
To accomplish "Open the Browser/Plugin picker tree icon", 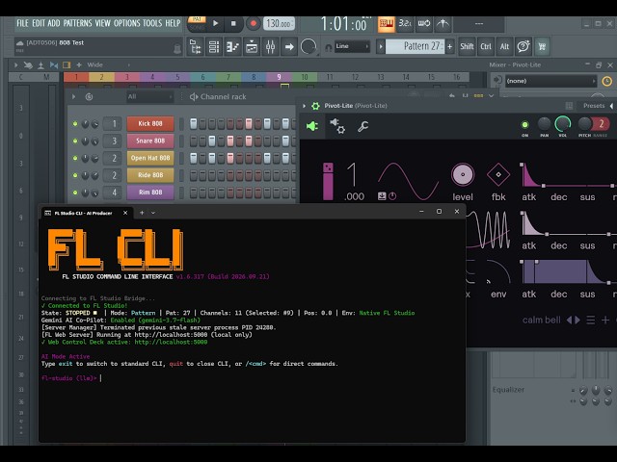I will coord(195,47).
